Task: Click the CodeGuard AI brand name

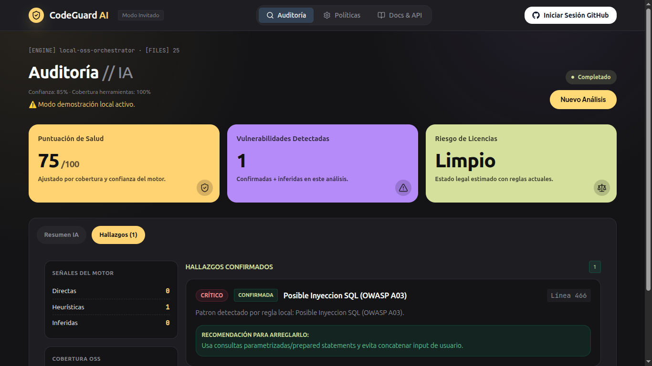Action: coord(79,15)
